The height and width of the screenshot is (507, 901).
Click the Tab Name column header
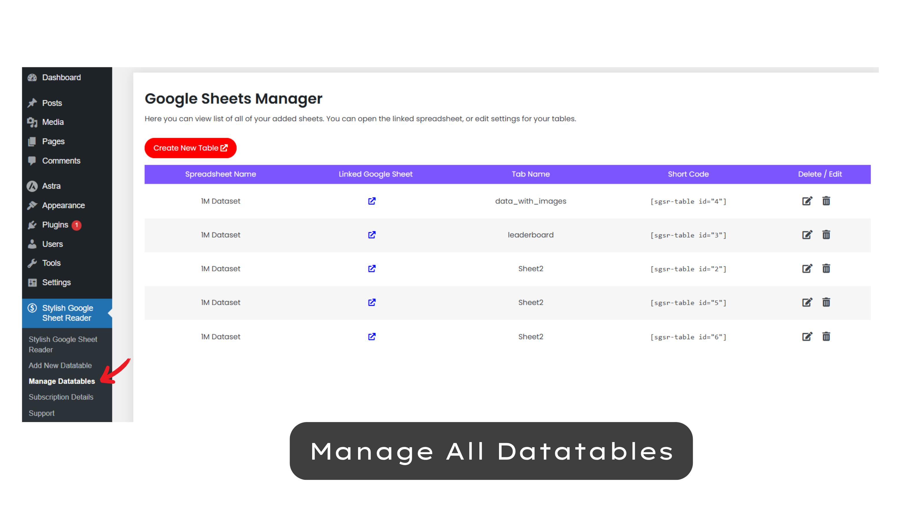tap(530, 174)
